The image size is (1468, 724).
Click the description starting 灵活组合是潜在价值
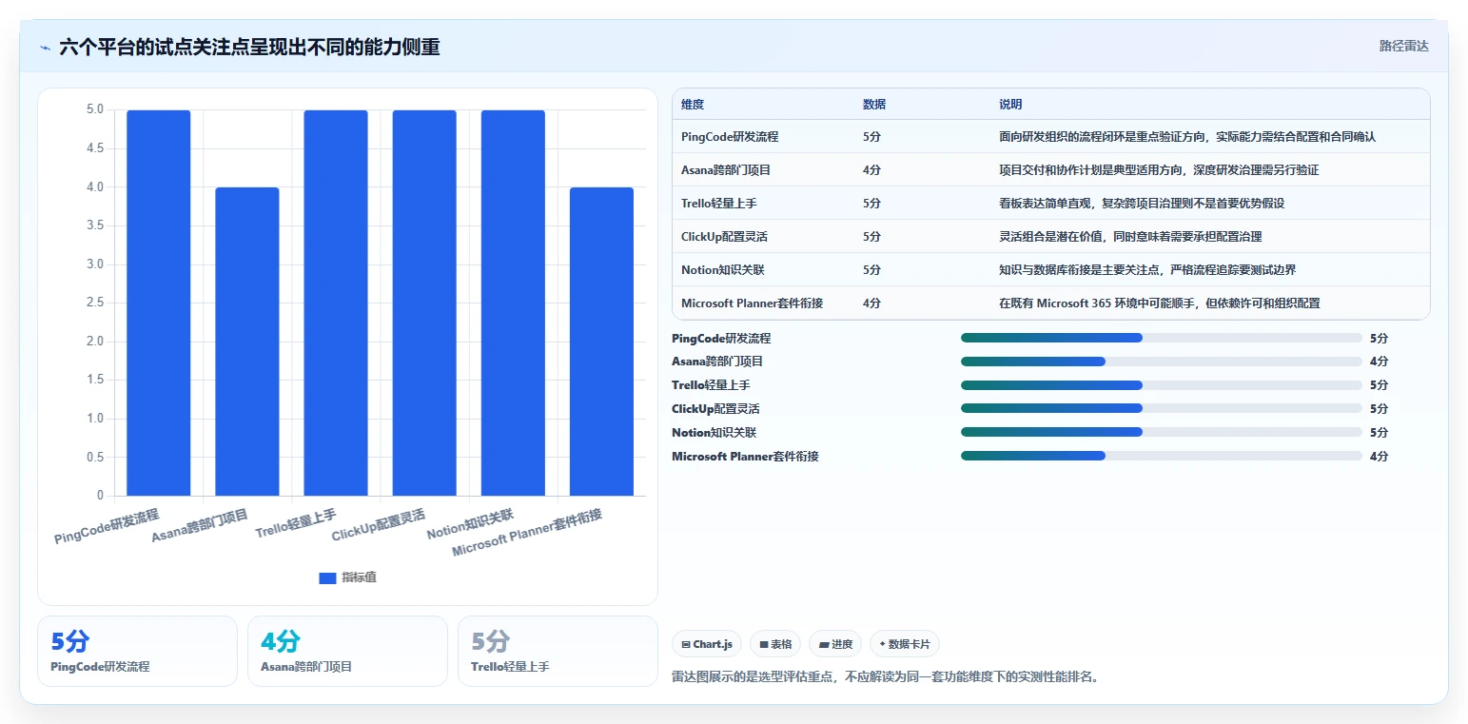pyautogui.click(x=1130, y=237)
